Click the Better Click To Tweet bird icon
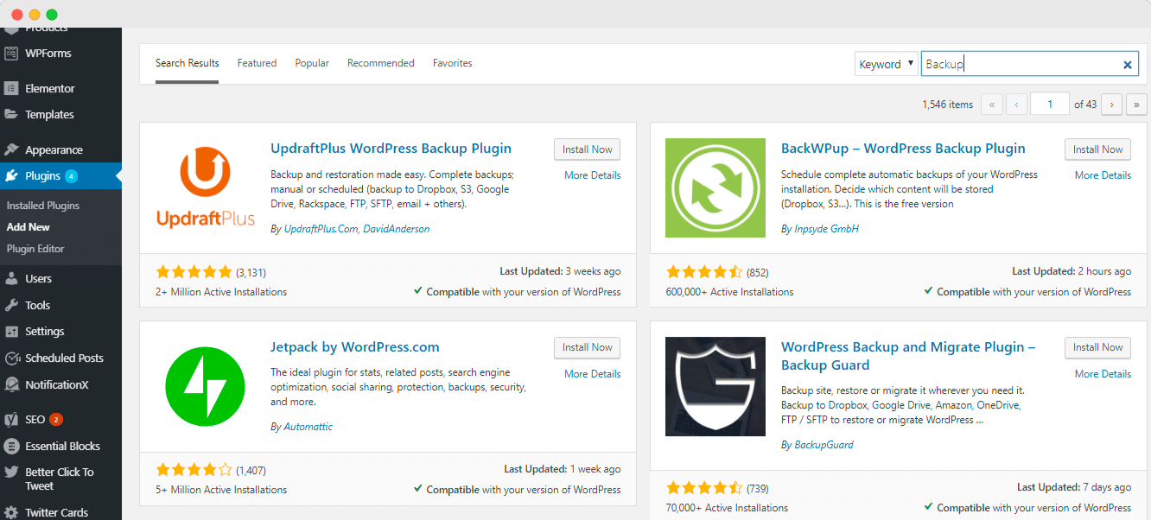1151x520 pixels. (x=11, y=472)
